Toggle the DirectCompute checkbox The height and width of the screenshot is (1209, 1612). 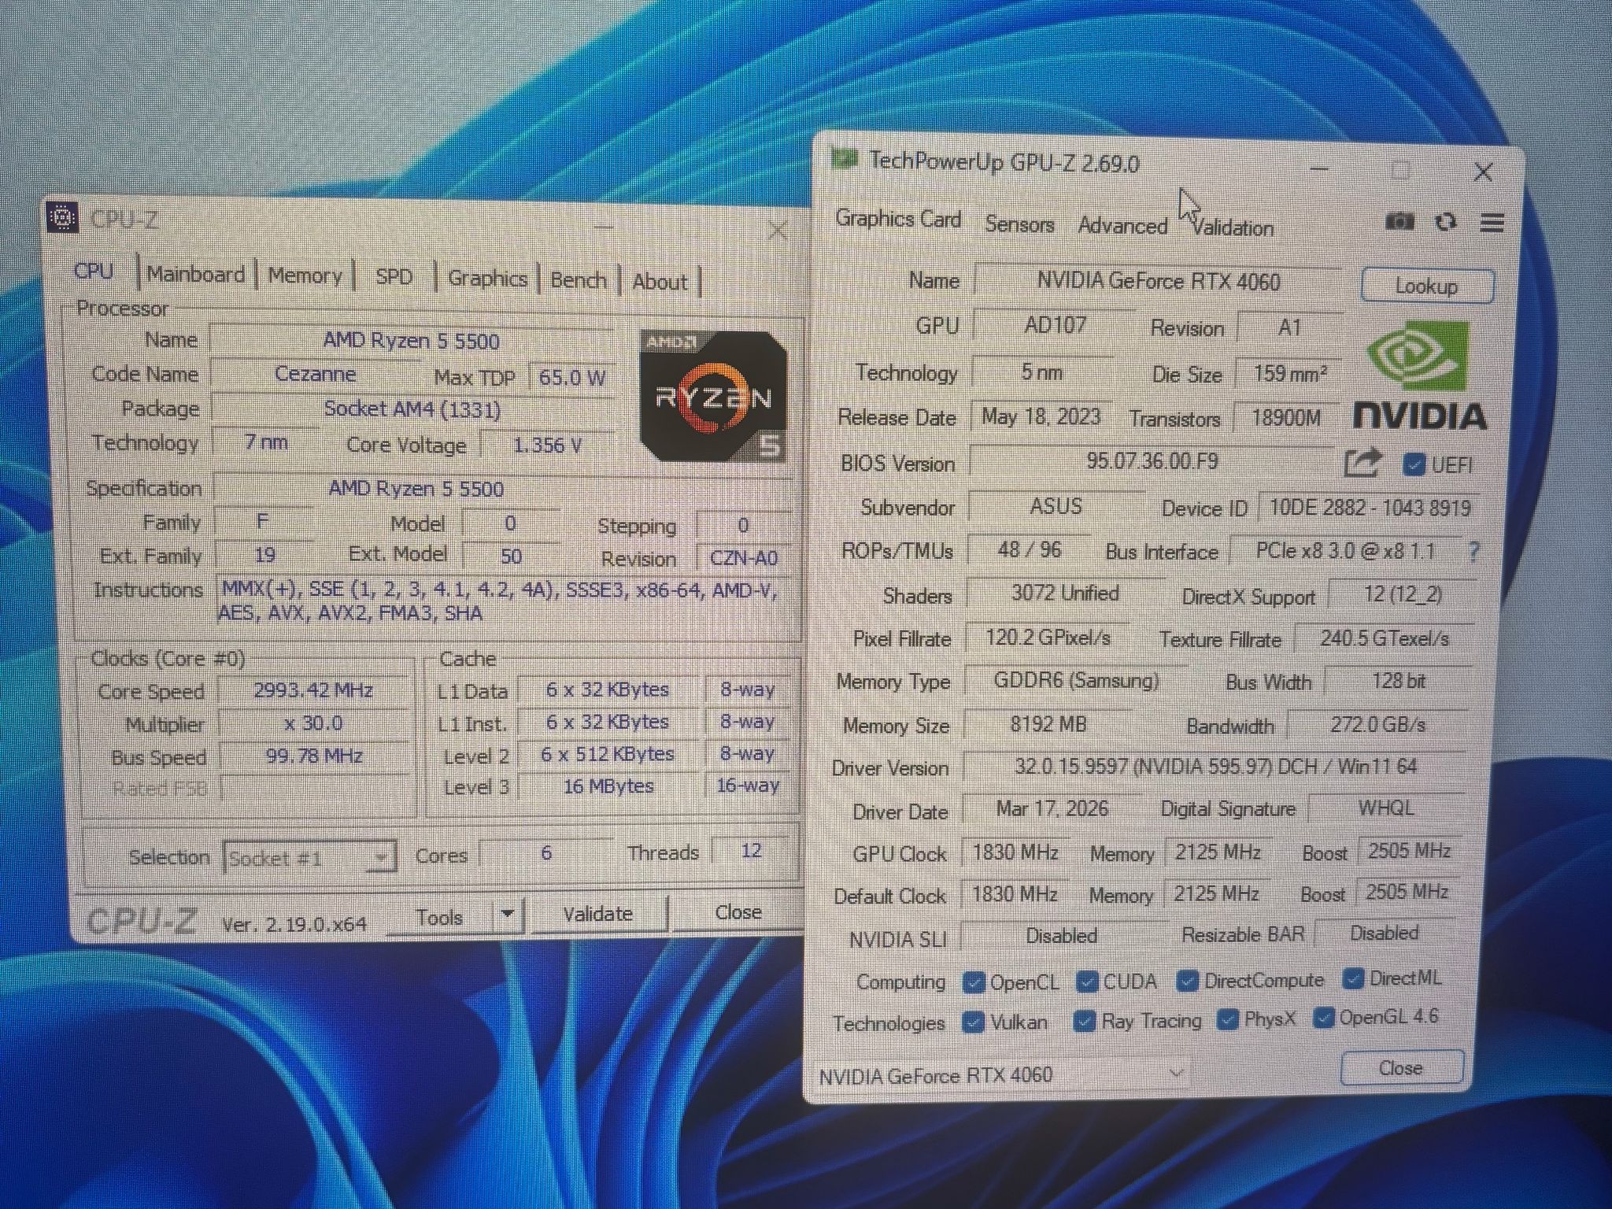coord(1187,981)
